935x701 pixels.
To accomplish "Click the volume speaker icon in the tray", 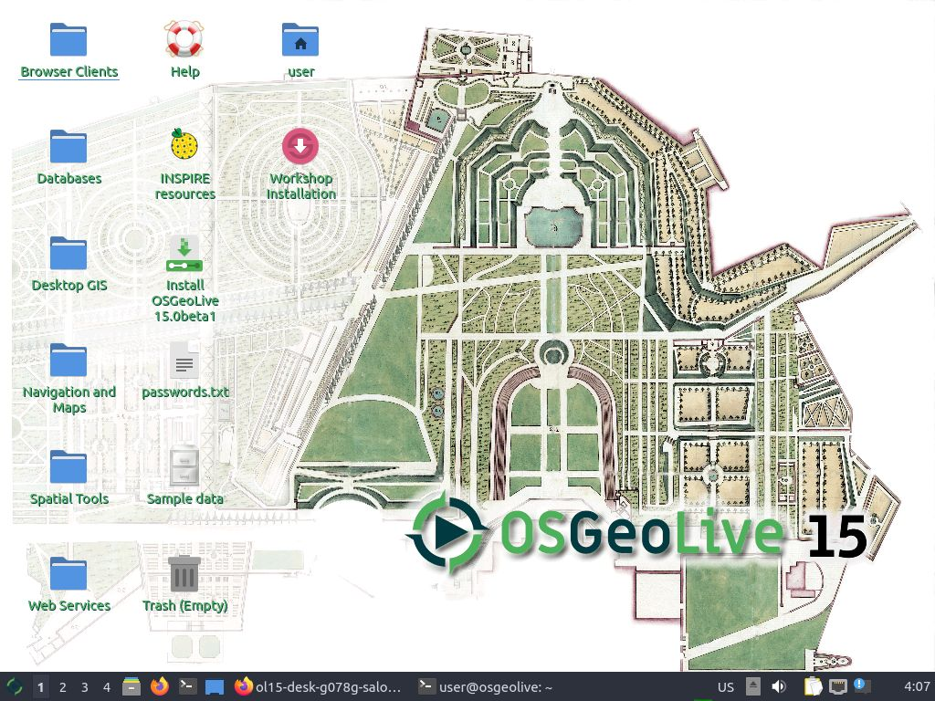I will [779, 687].
